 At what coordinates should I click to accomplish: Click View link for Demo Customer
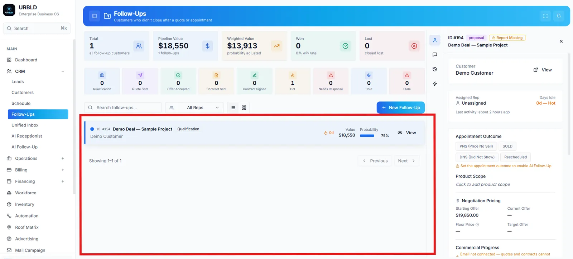pos(543,70)
